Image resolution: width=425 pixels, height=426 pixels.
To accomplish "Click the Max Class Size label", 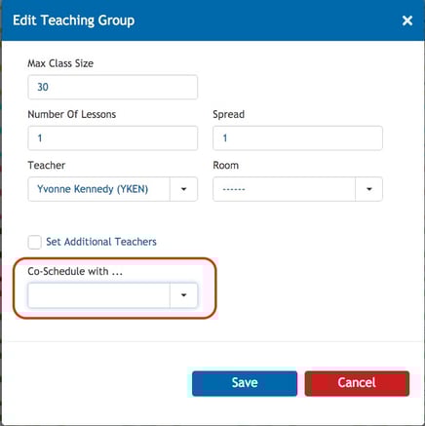I will [x=60, y=63].
